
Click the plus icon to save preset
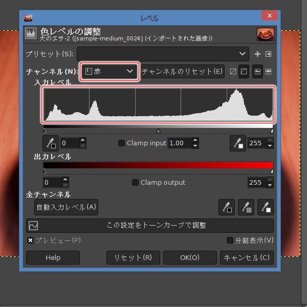tap(257, 54)
